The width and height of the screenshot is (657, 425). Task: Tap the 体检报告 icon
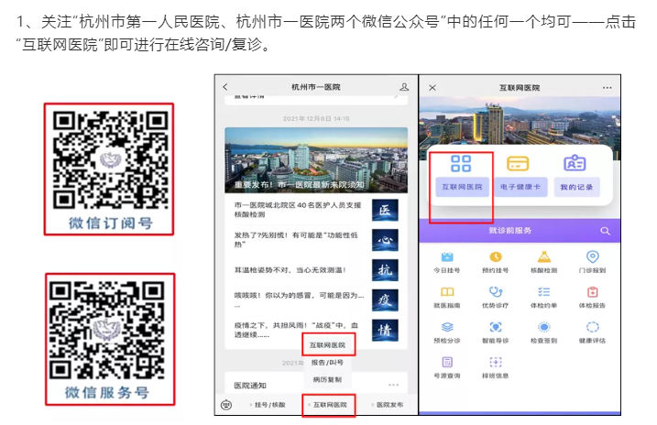592,292
